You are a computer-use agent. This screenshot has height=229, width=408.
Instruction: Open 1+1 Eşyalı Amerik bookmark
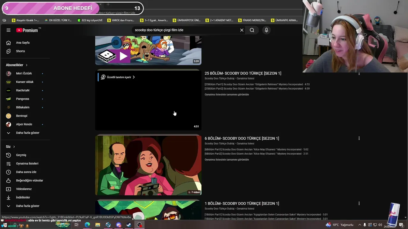click(x=154, y=20)
